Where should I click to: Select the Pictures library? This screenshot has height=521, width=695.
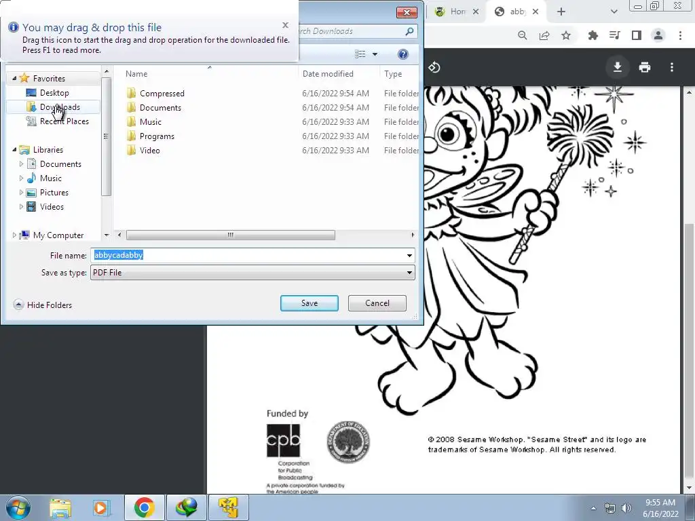coord(54,192)
